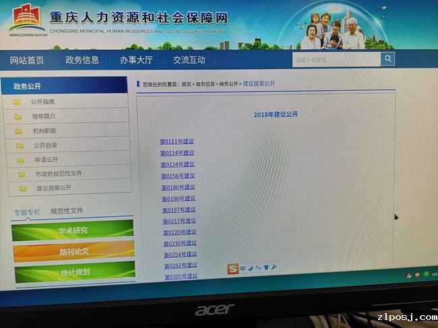
Task: Click the green 学术研究 banner button
Action: (x=73, y=230)
